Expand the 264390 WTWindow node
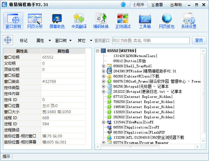Screen dimensions: 209x161 tap(103, 71)
